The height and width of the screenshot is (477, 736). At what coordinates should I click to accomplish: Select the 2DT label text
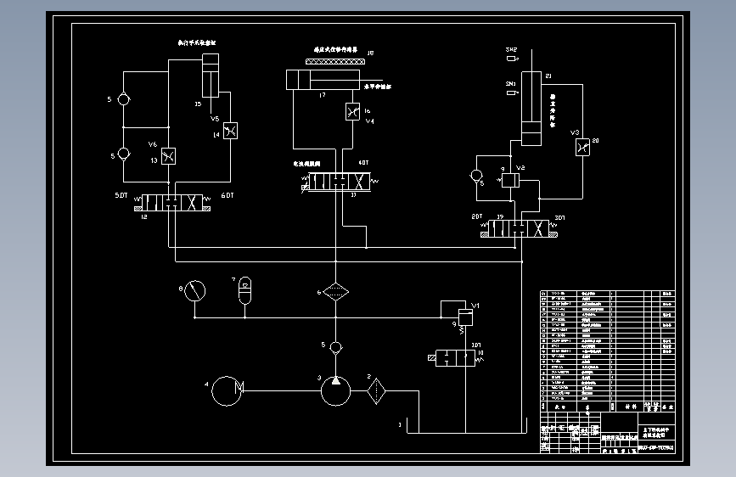[x=477, y=216]
